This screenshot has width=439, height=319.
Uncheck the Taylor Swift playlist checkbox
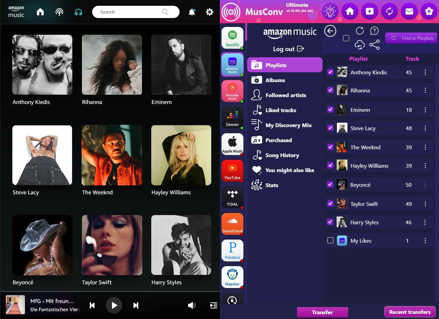[x=330, y=203]
